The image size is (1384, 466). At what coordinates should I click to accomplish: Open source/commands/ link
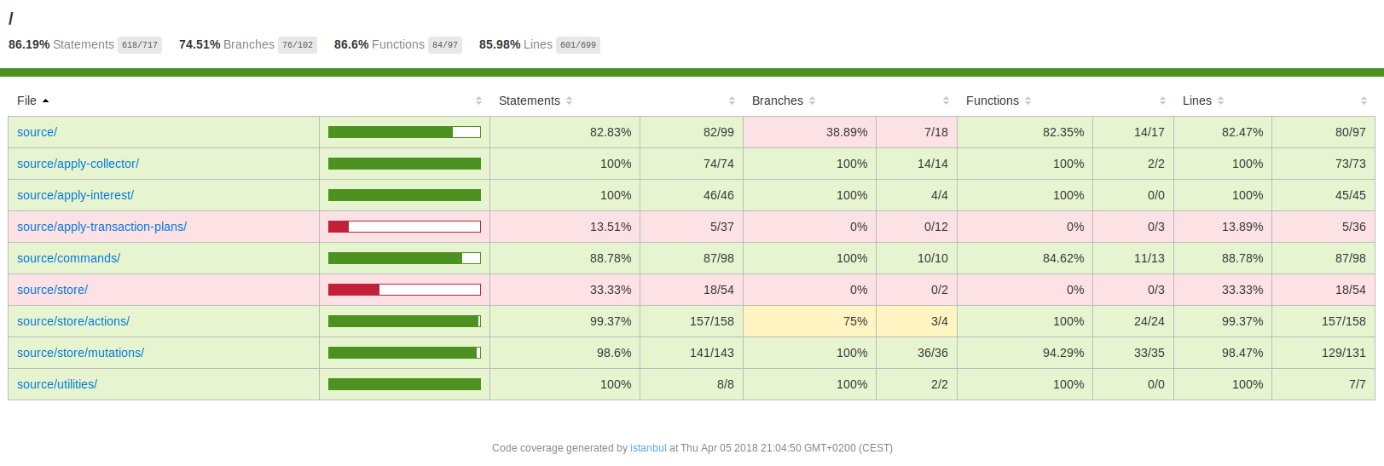(68, 258)
